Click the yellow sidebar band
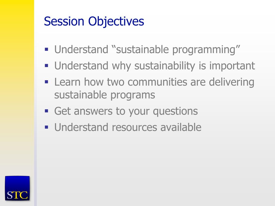This screenshot has height=206, width=275. tap(17, 84)
